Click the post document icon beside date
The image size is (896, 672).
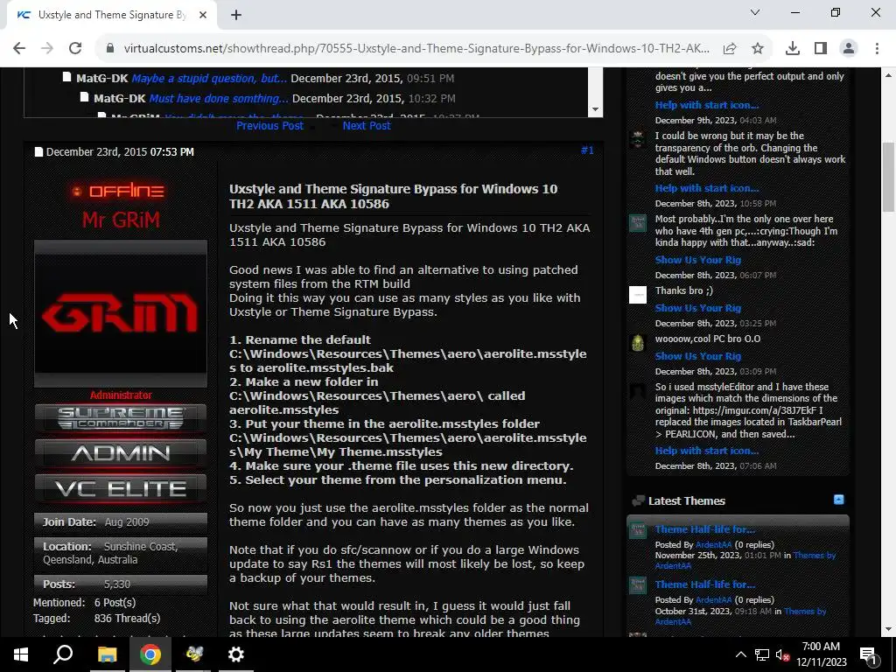tap(38, 152)
